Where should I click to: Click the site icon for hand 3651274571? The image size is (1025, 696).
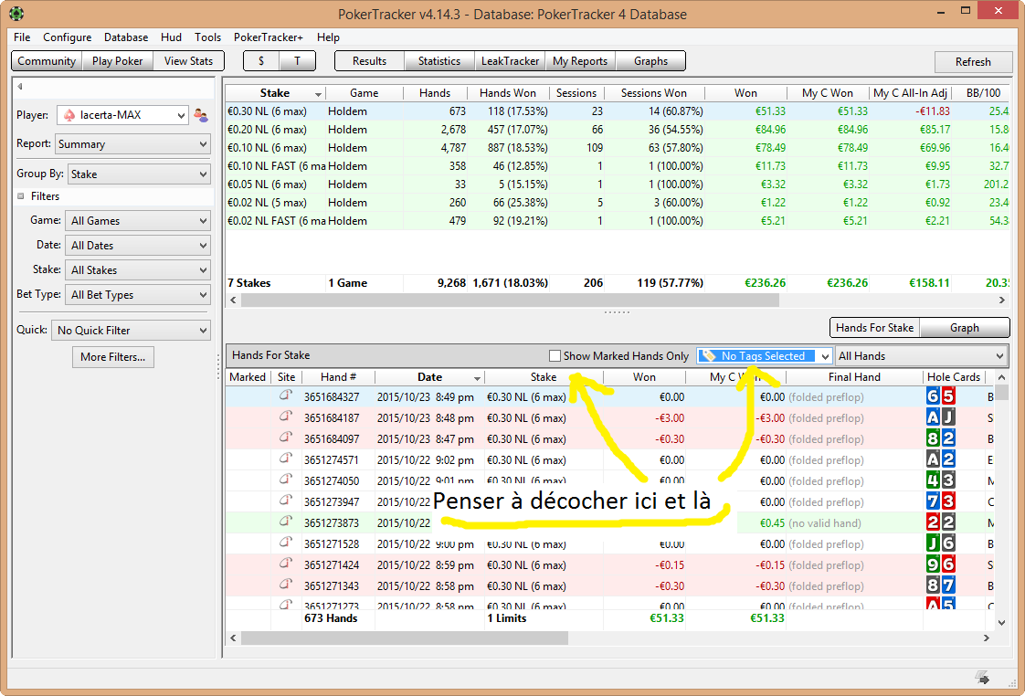point(286,459)
